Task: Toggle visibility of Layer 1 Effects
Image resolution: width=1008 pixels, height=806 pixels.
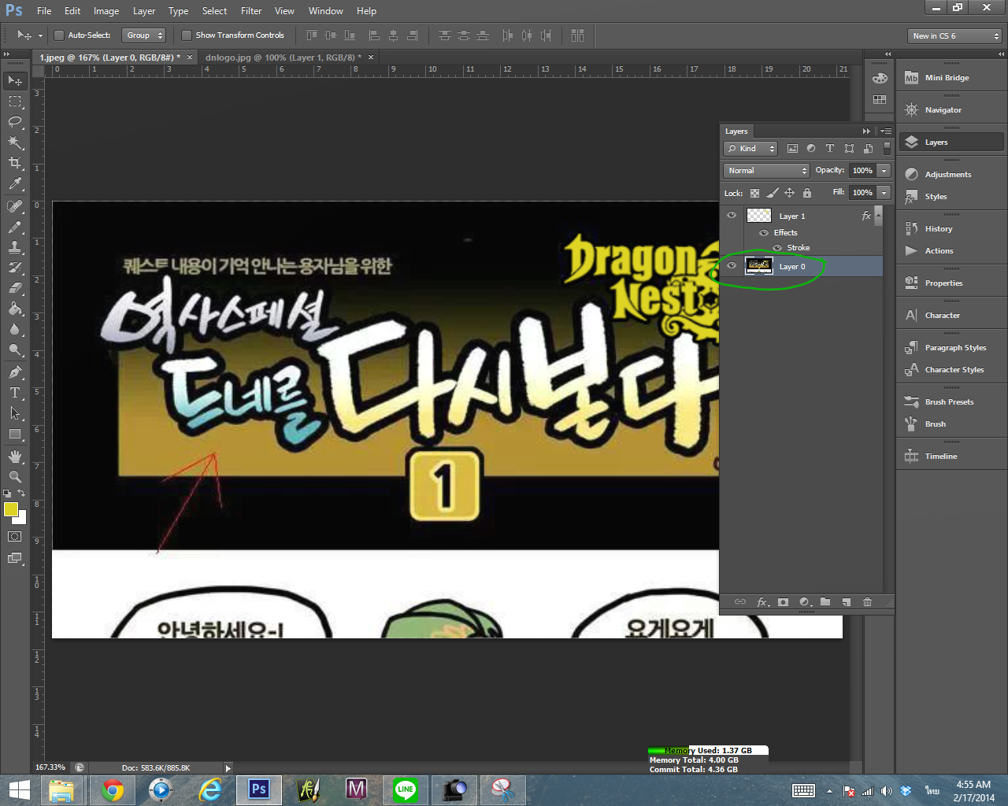Action: (764, 233)
